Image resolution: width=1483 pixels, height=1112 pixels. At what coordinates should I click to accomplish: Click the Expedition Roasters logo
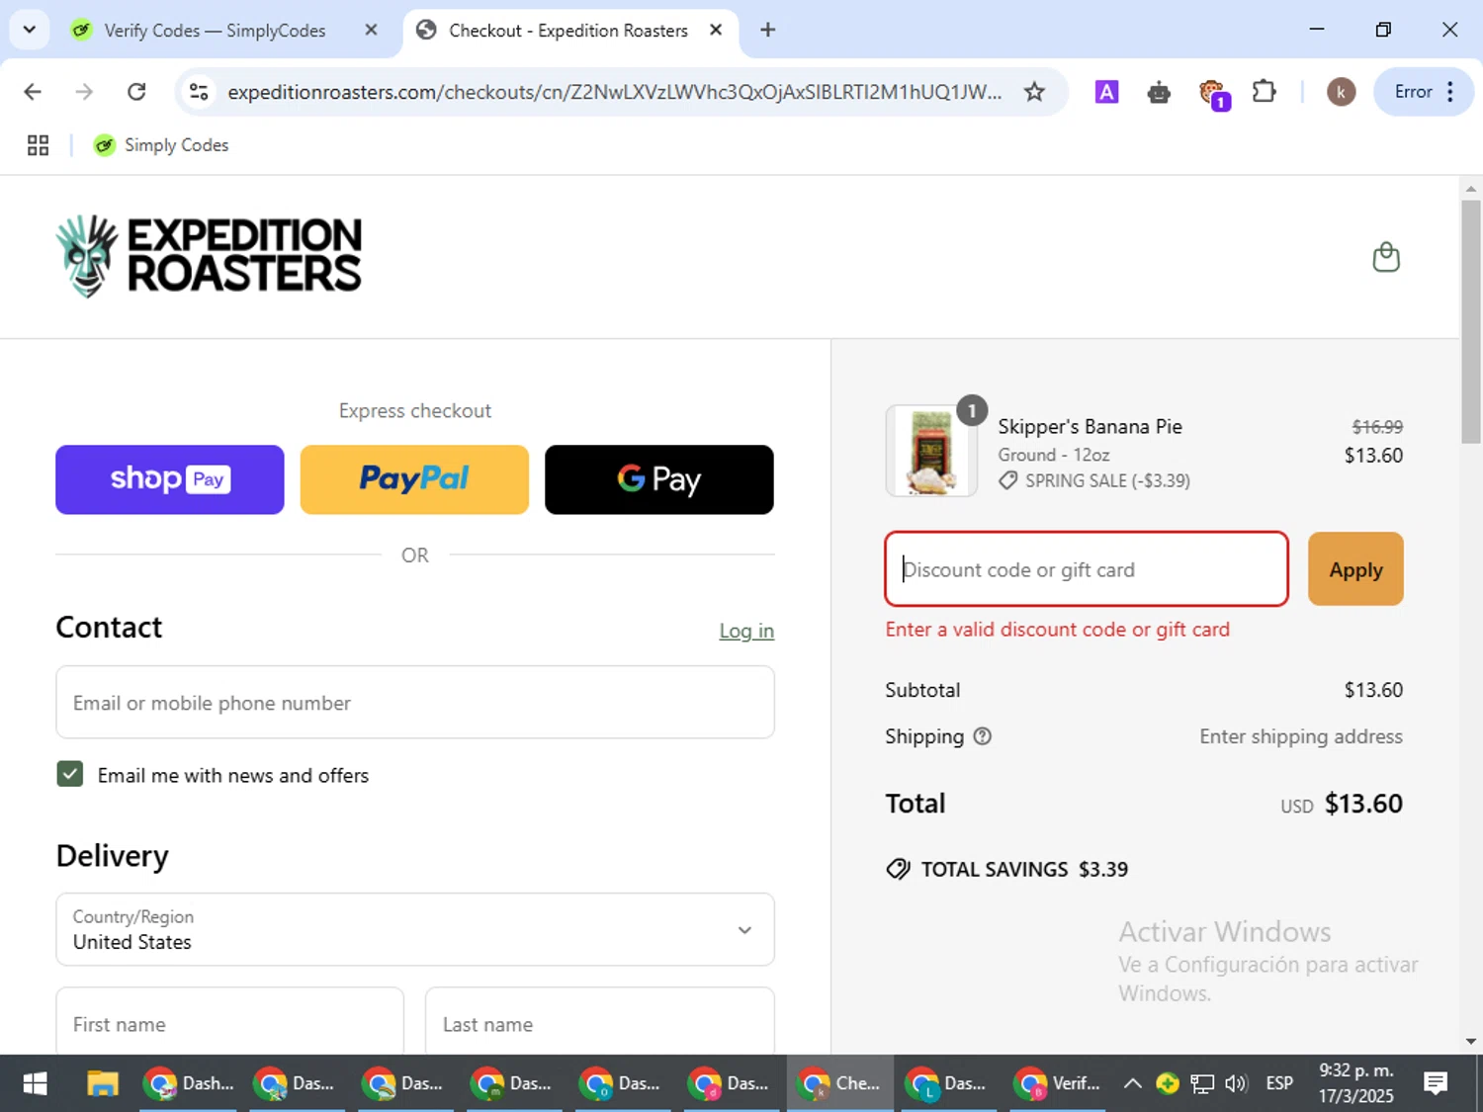[x=209, y=256]
